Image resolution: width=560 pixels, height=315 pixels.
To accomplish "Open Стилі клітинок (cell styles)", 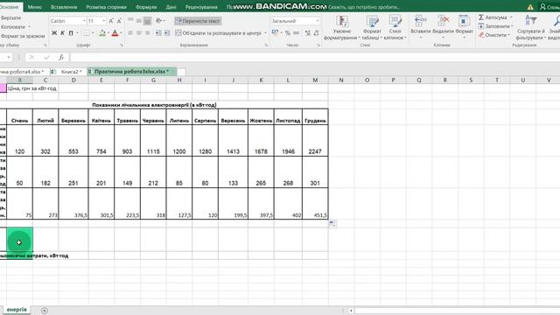I will (395, 28).
